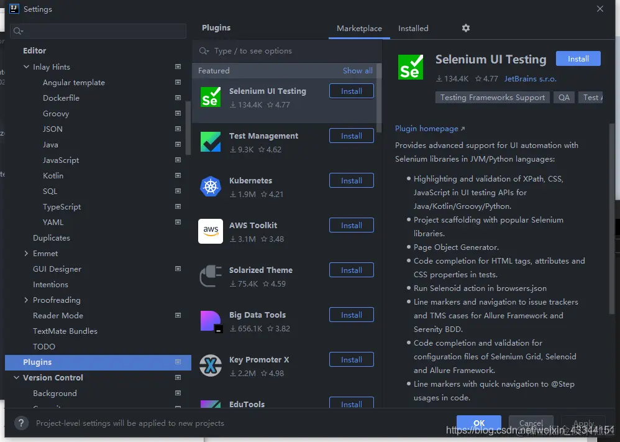Click the large Selenium logo in details pane
The image size is (620, 442).
click(x=411, y=67)
